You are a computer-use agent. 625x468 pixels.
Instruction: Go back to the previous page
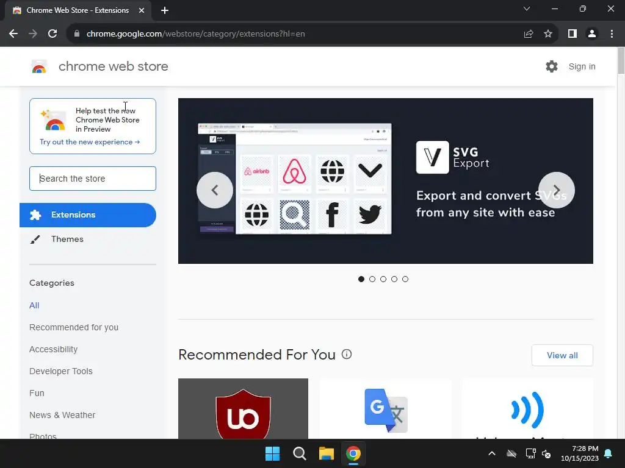(13, 34)
